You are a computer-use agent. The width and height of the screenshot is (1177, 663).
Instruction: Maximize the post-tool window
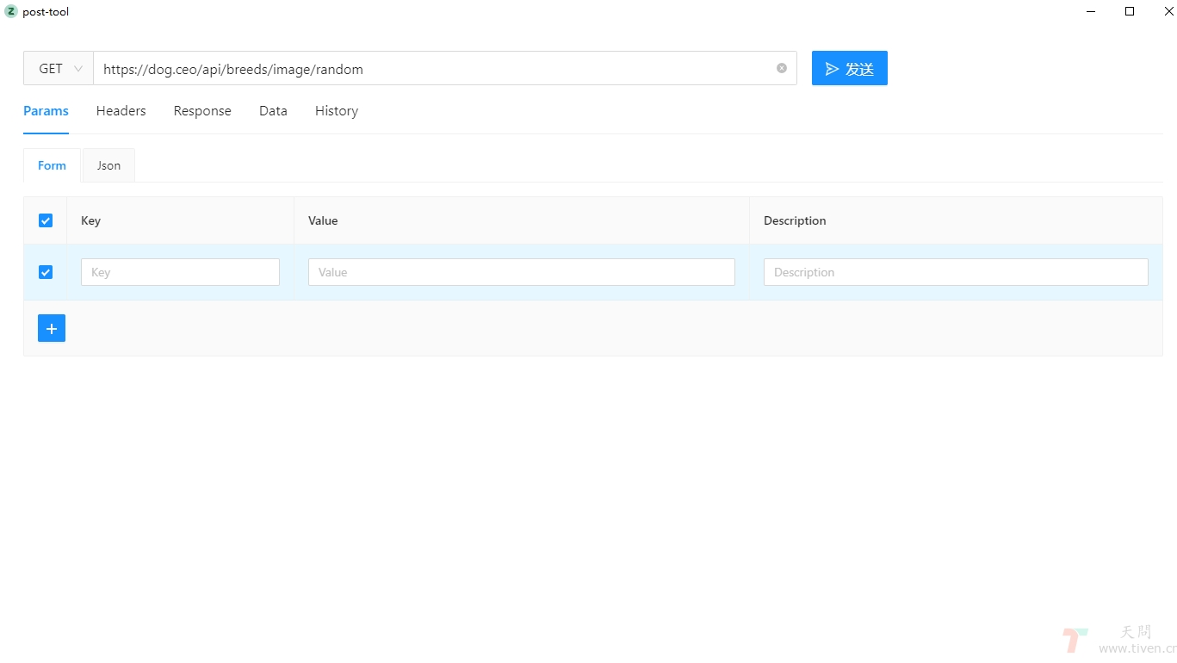(x=1130, y=11)
